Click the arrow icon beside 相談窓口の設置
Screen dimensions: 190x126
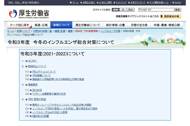pyautogui.click(x=31, y=116)
